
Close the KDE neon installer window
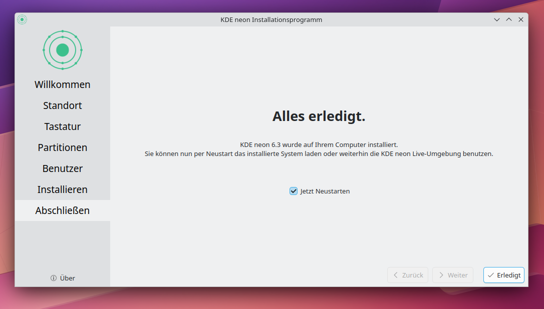click(x=521, y=19)
